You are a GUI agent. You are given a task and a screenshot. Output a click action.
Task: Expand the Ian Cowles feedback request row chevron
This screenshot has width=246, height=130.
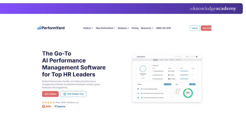[x=170, y=89]
